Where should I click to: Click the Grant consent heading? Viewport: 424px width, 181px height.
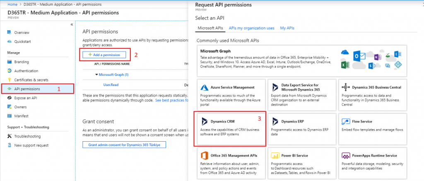[x=98, y=122]
